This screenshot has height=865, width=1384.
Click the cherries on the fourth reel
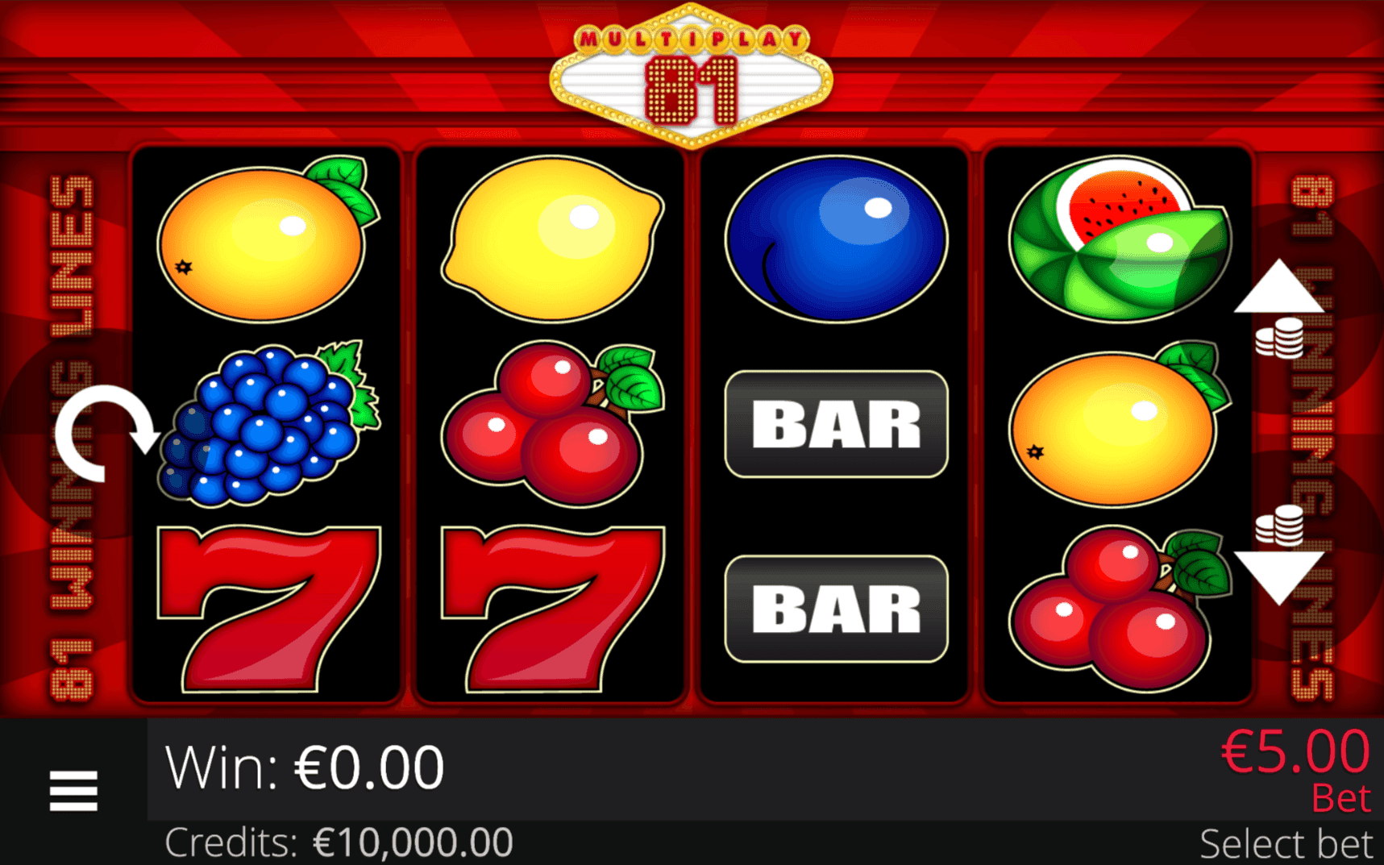coord(1120,609)
